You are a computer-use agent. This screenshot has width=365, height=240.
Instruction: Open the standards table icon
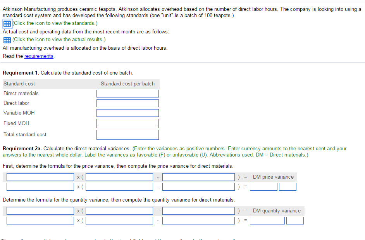coord(7,24)
